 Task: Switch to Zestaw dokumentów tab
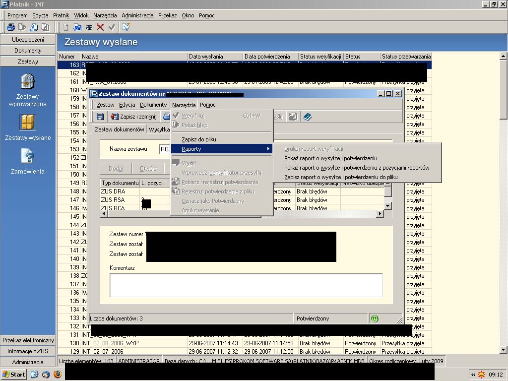(119, 129)
